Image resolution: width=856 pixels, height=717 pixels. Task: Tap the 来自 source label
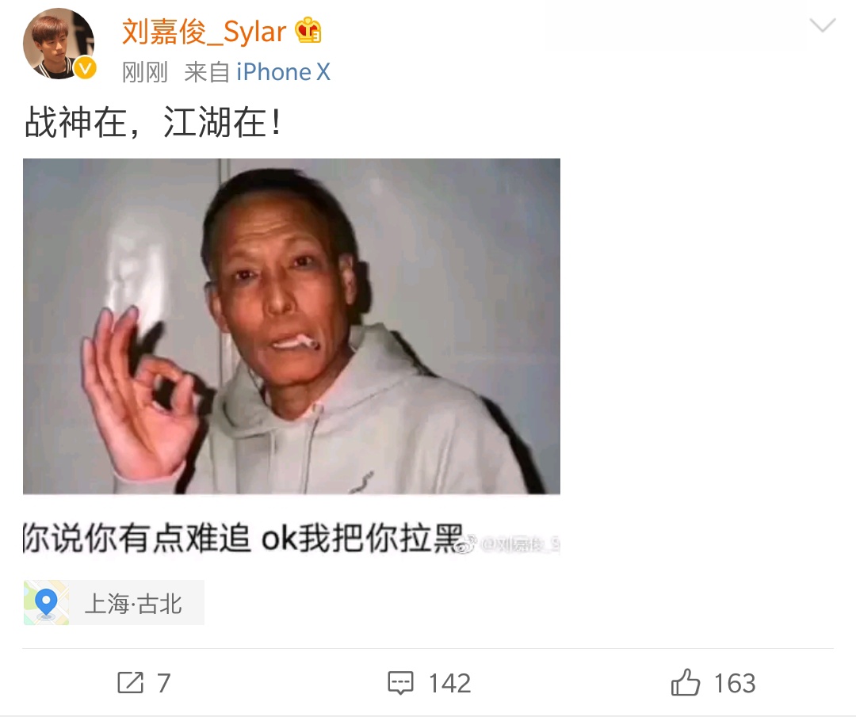(x=207, y=72)
